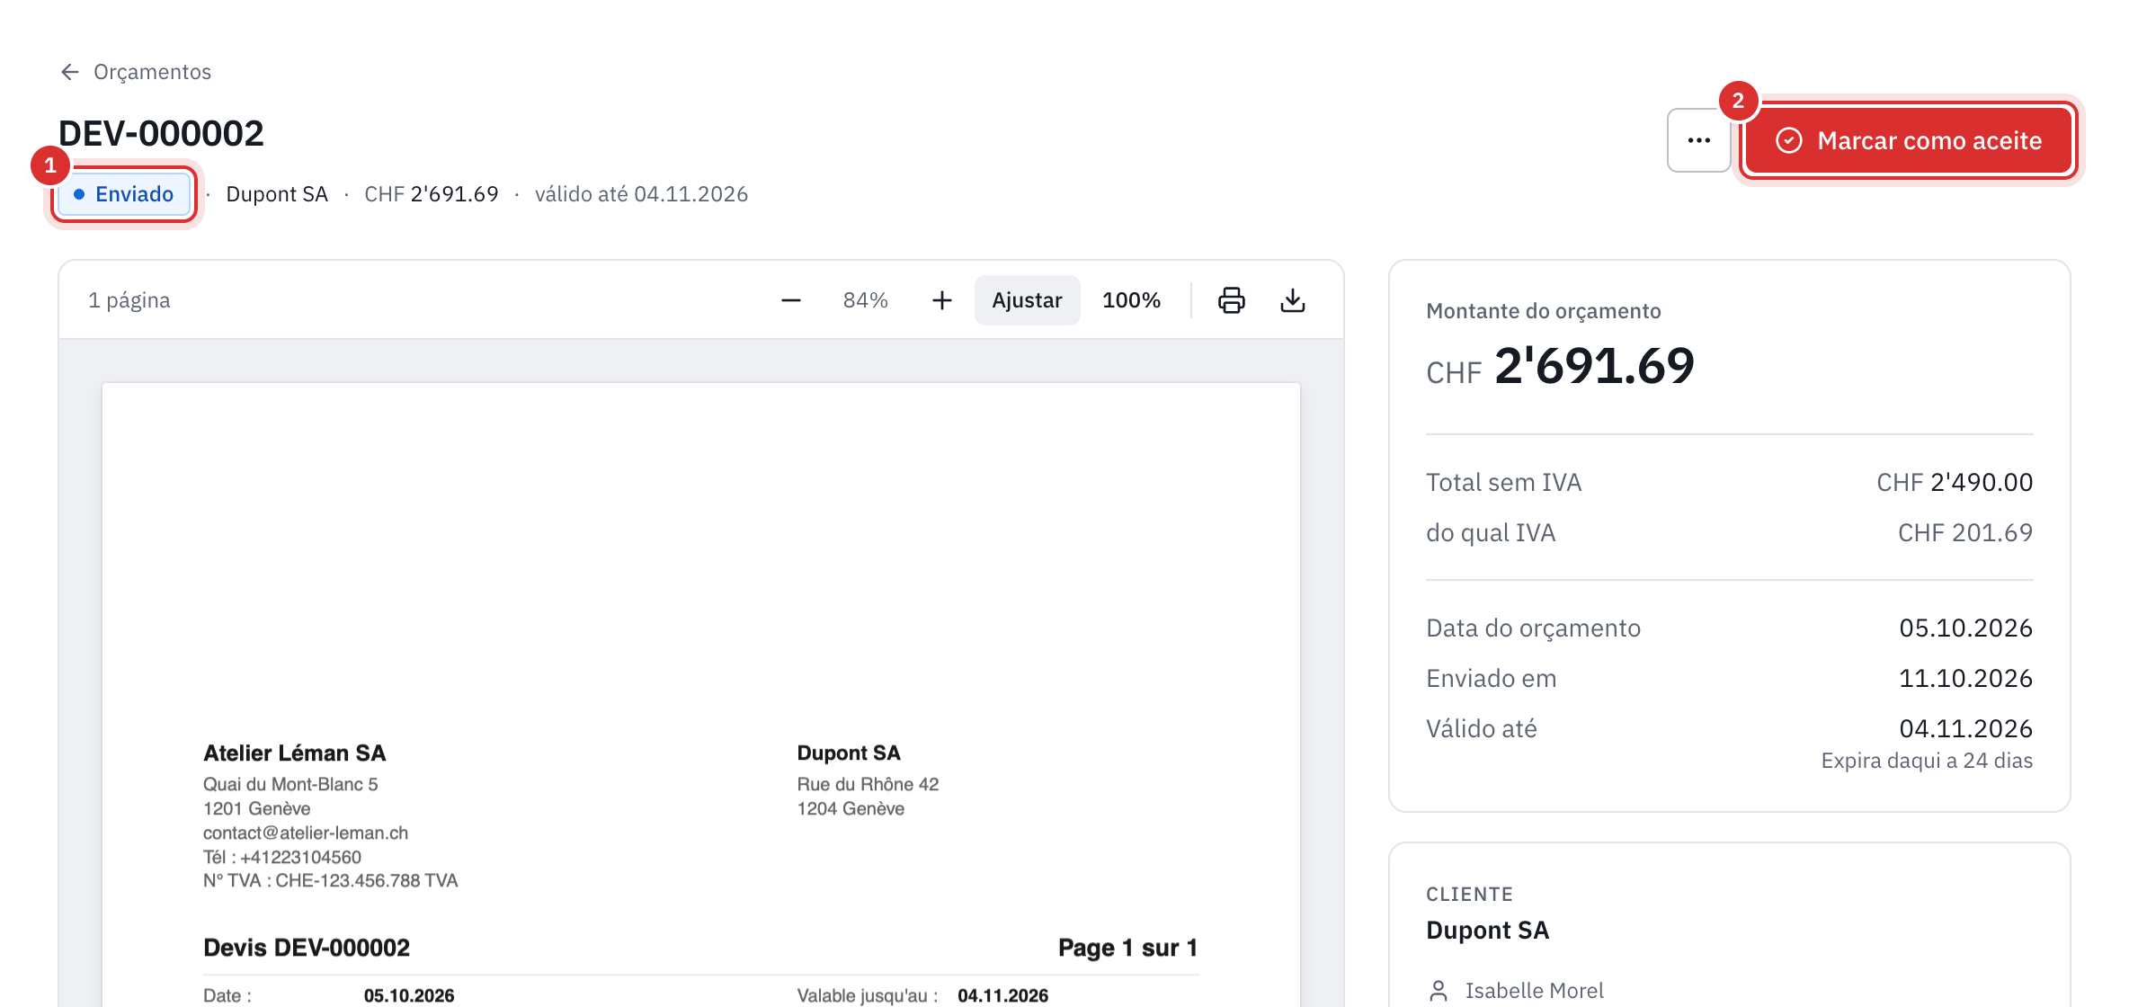Click contact@atelier-leman.ch in the document
The width and height of the screenshot is (2129, 1007).
pyautogui.click(x=306, y=833)
